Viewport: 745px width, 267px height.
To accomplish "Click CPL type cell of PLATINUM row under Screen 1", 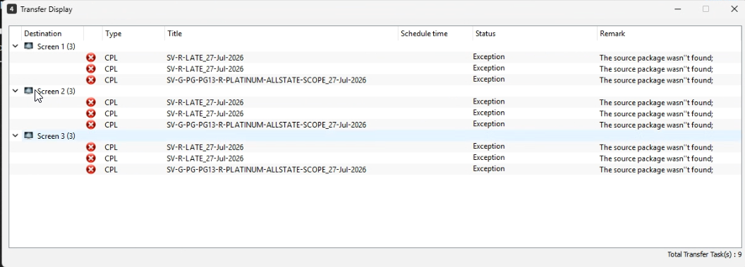I will (111, 80).
